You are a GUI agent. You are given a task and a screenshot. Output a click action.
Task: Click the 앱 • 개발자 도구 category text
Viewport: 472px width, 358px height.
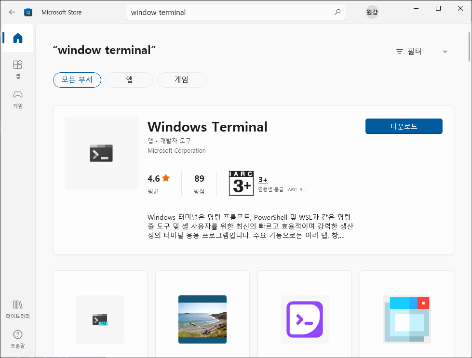(x=169, y=141)
